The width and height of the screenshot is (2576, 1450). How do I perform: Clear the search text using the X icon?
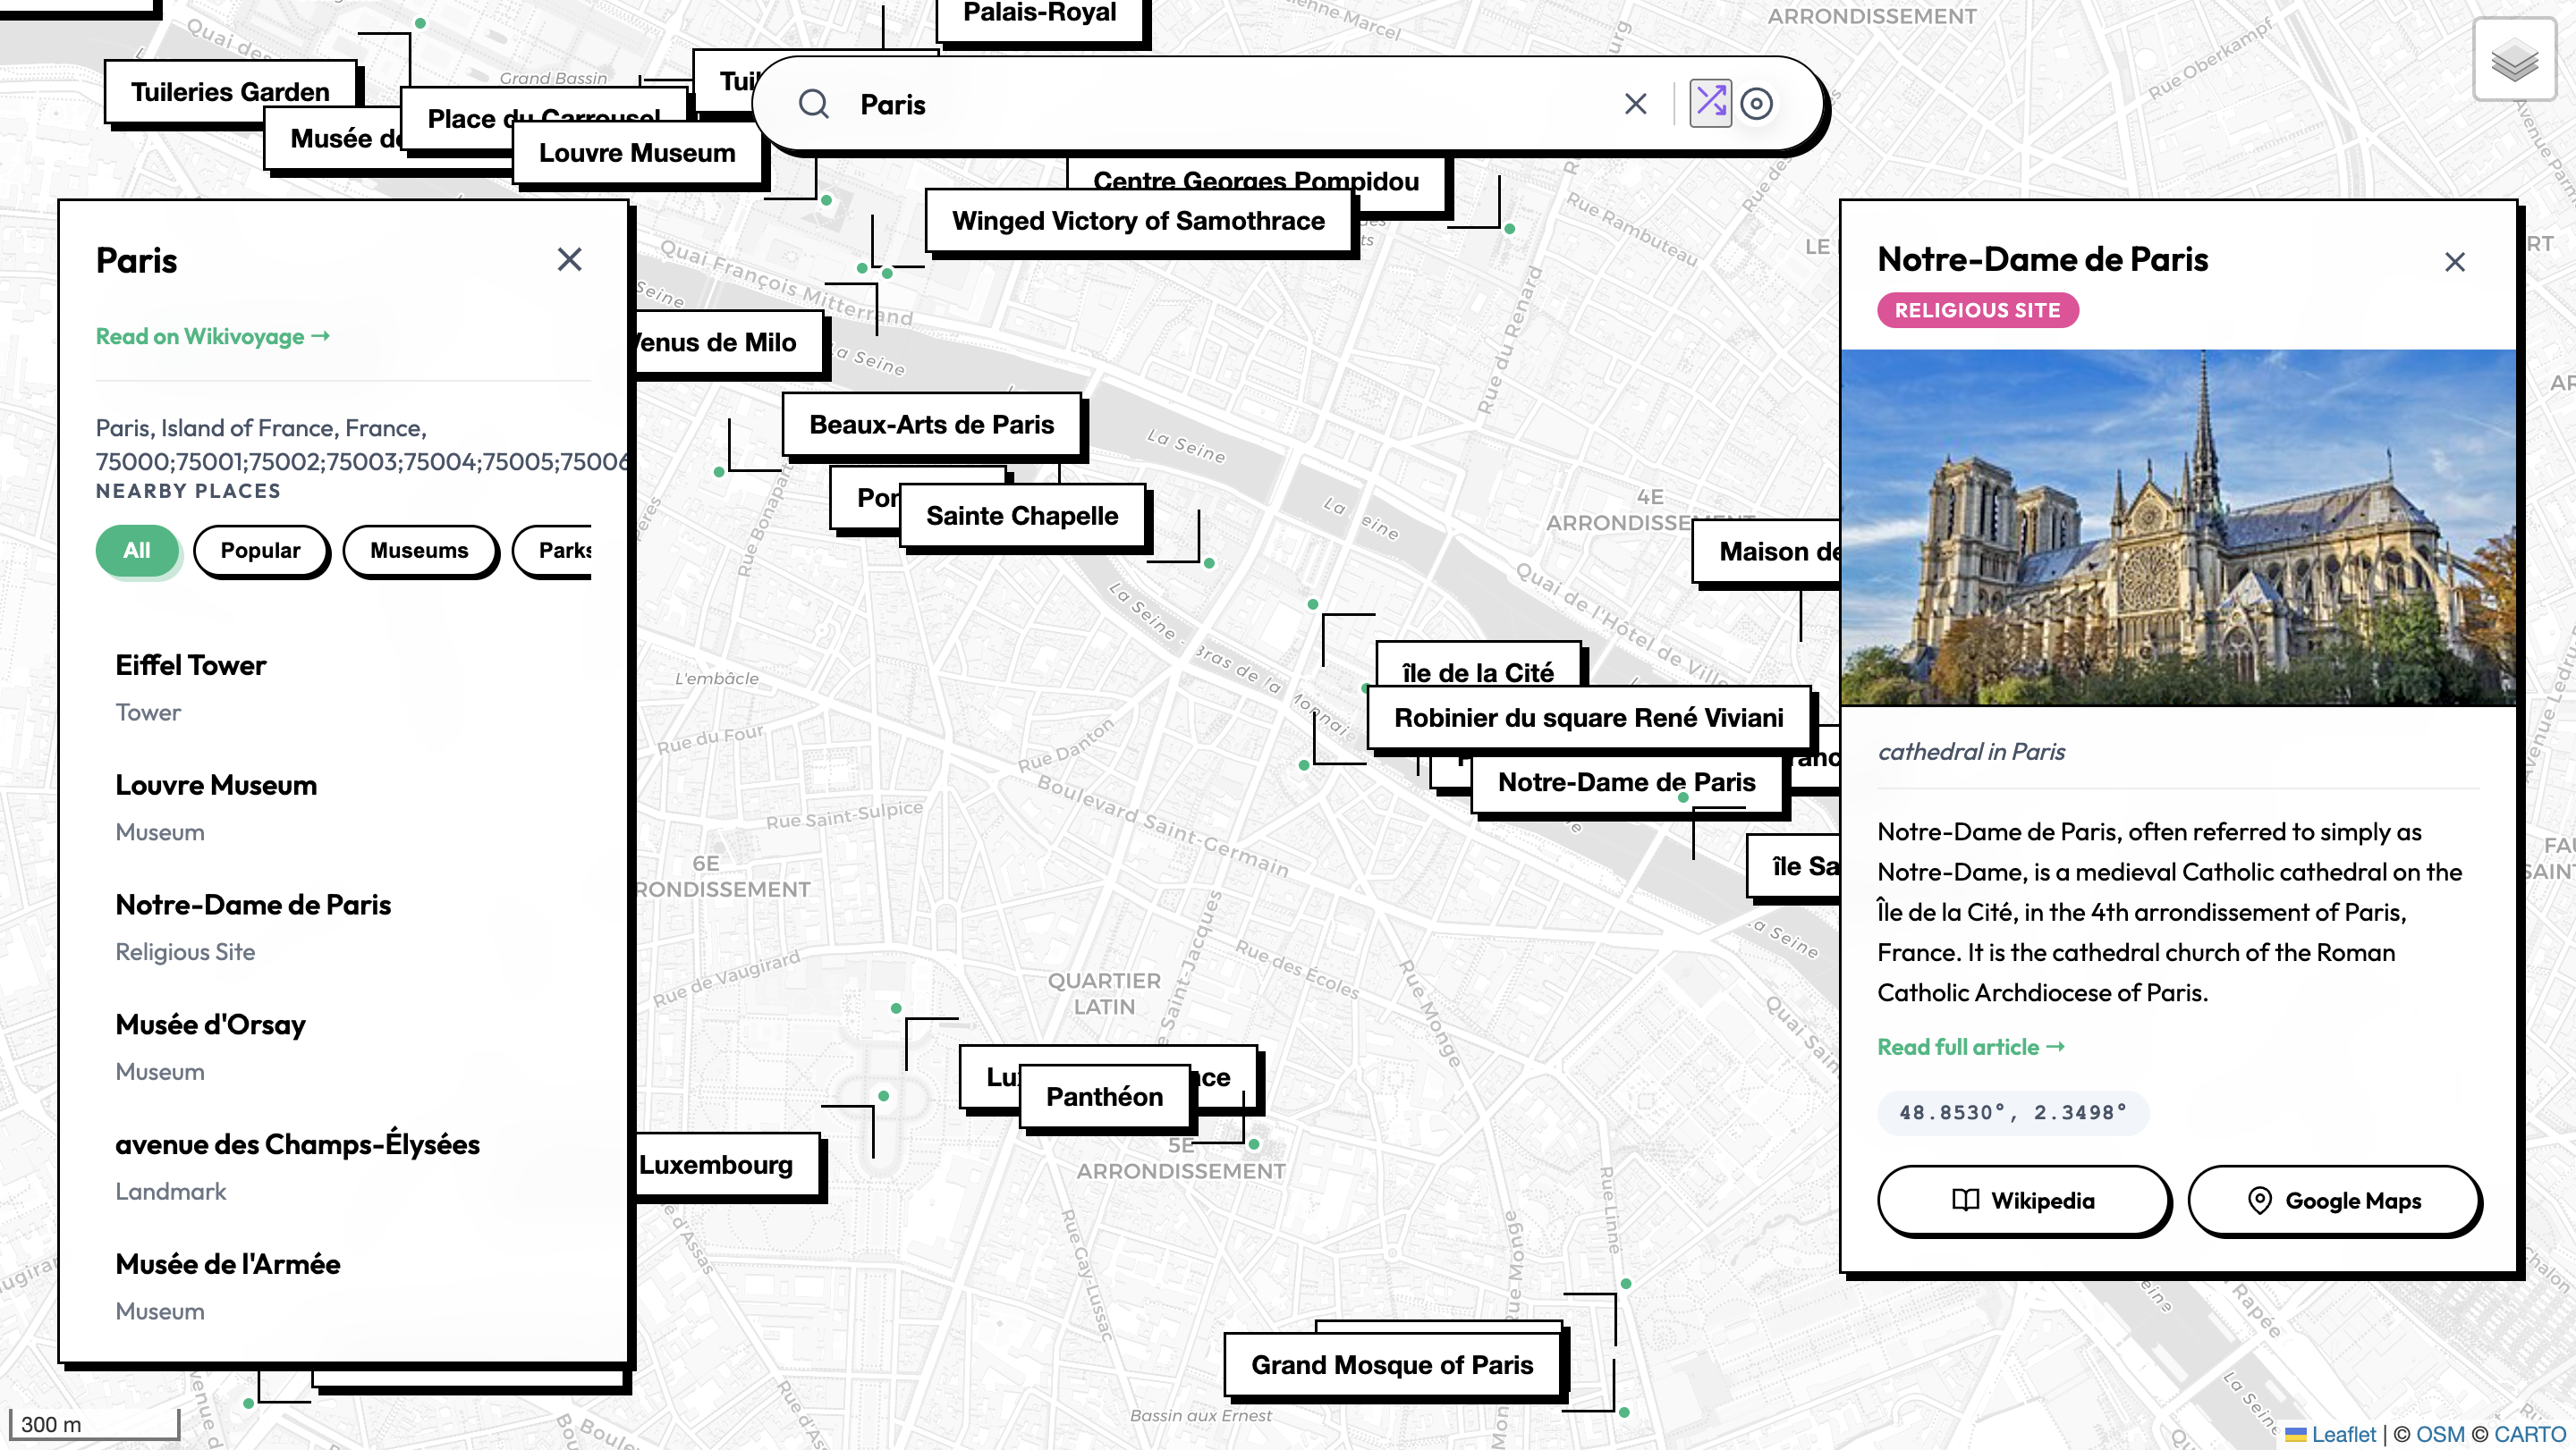tap(1635, 103)
